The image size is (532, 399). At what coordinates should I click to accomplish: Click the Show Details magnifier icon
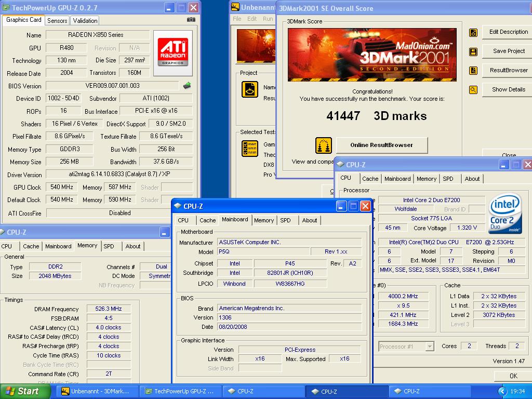tap(473, 89)
